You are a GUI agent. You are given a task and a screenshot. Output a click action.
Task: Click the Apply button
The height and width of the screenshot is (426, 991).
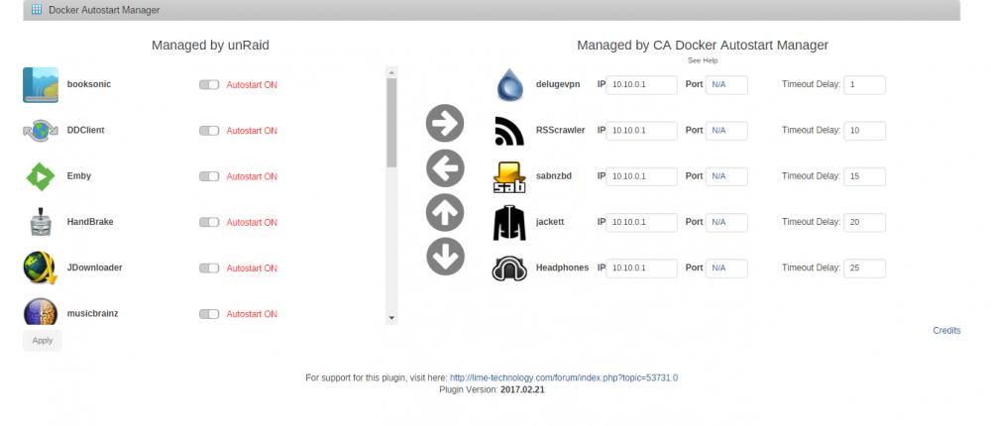pos(43,341)
